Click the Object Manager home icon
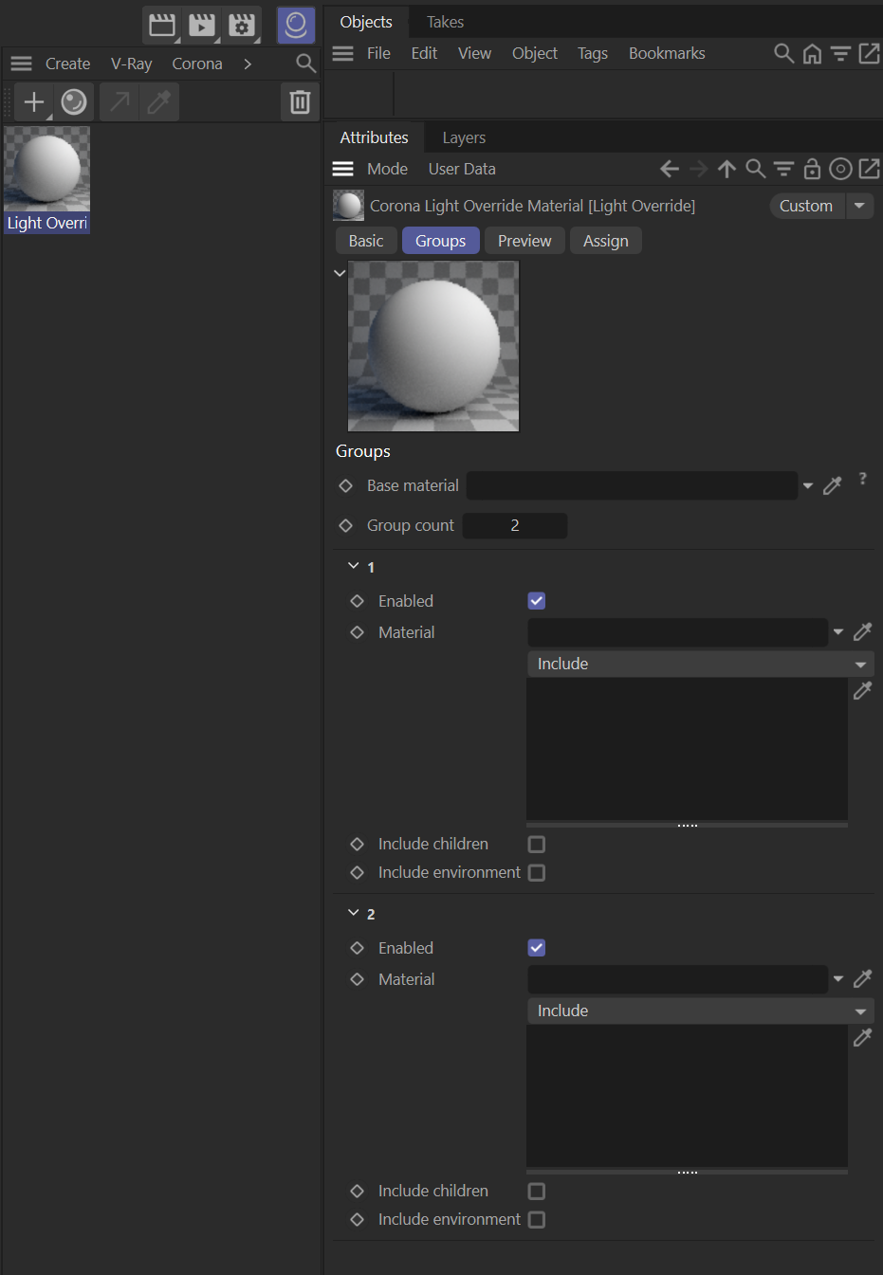The image size is (883, 1275). (812, 54)
